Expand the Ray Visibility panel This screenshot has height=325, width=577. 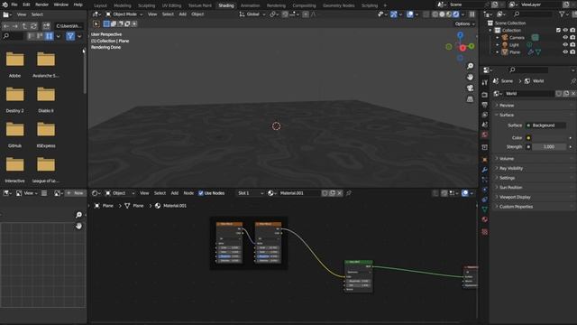click(x=534, y=168)
